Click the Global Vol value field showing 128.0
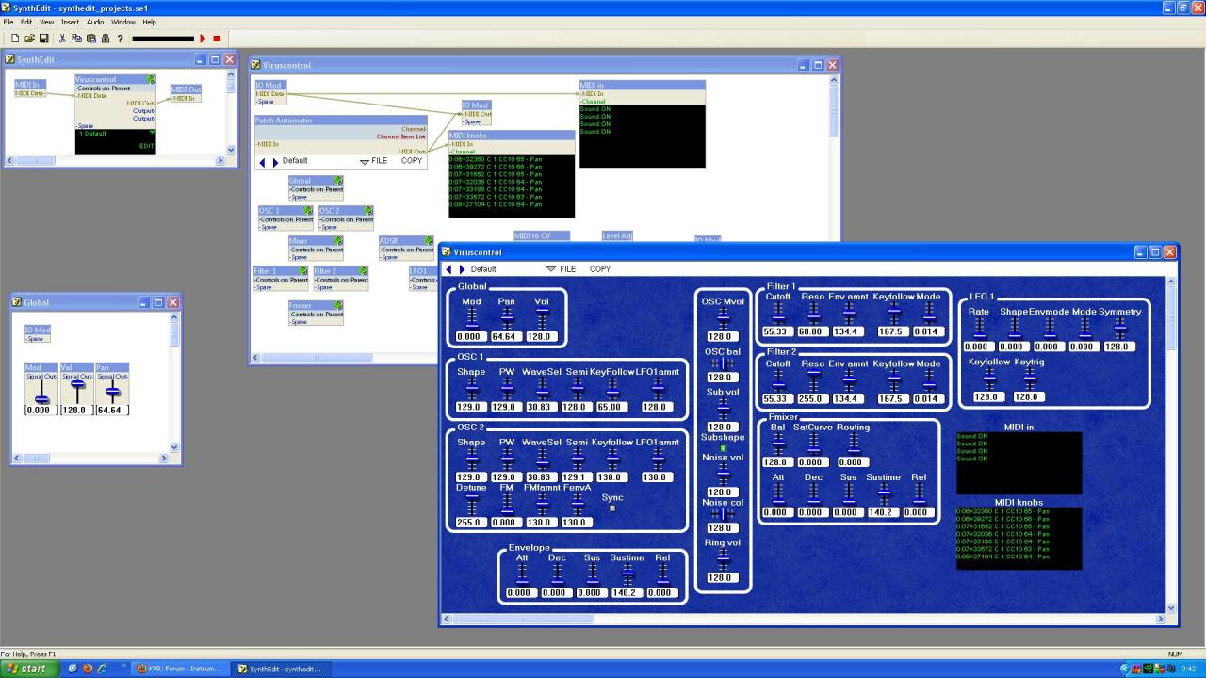Screen dimensions: 1206x678 542,336
